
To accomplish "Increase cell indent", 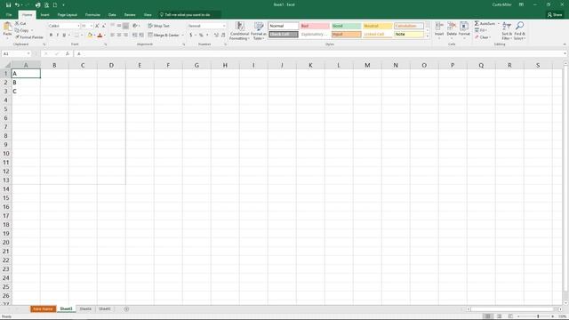I will pyautogui.click(x=141, y=36).
